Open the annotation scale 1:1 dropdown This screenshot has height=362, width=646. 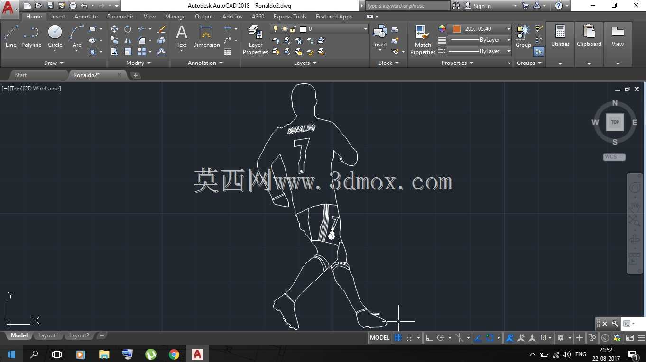click(x=546, y=338)
